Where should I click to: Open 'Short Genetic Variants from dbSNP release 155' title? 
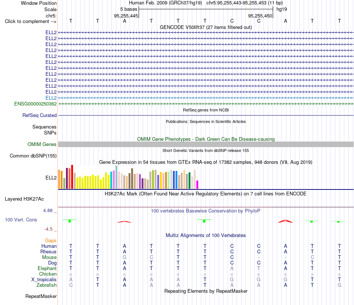206,150
